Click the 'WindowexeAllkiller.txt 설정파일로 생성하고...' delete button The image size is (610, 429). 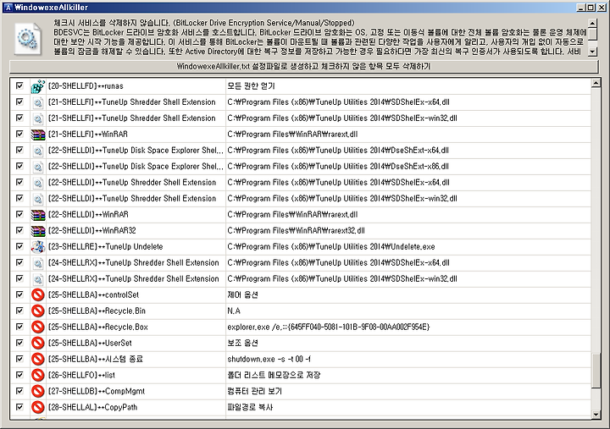[x=304, y=67]
